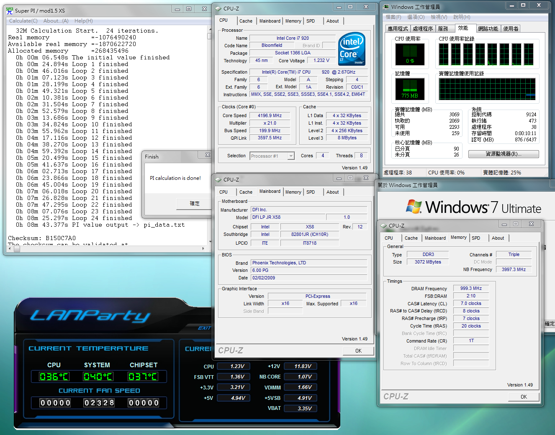Click the Super PI vertical scrollbar up arrow

tap(210, 29)
